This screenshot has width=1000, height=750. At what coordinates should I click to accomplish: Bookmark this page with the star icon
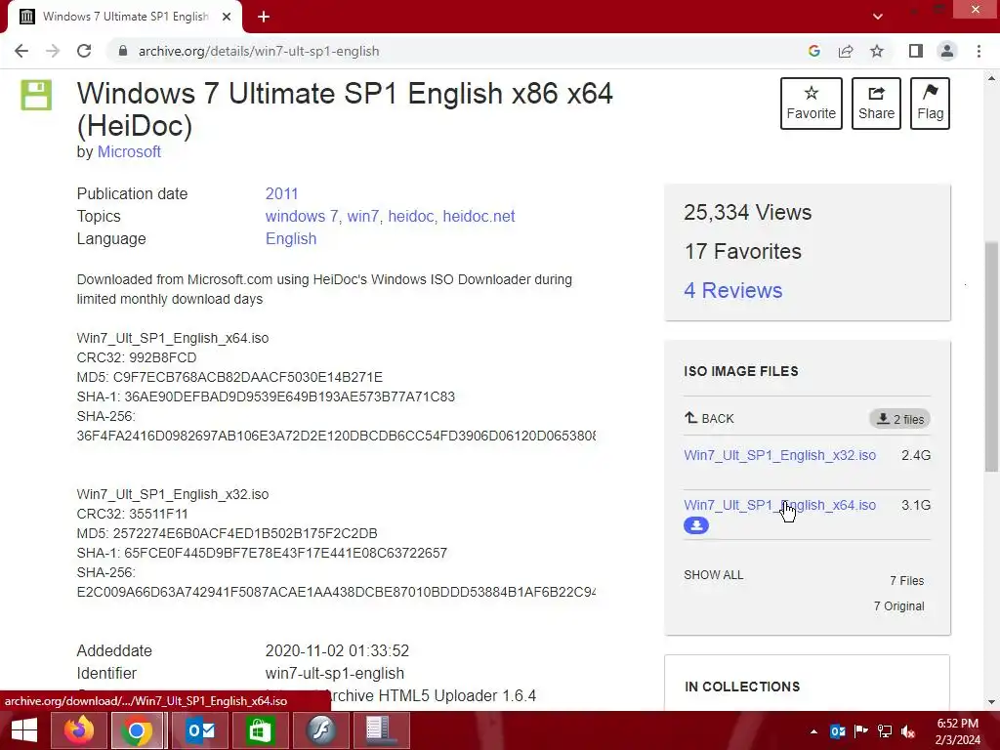pos(877,51)
